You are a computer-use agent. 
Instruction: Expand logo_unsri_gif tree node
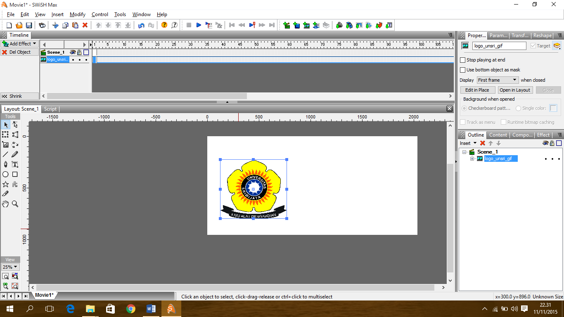[x=472, y=159]
